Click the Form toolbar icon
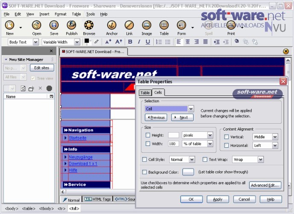The width and height of the screenshot is (294, 214). 182,25
